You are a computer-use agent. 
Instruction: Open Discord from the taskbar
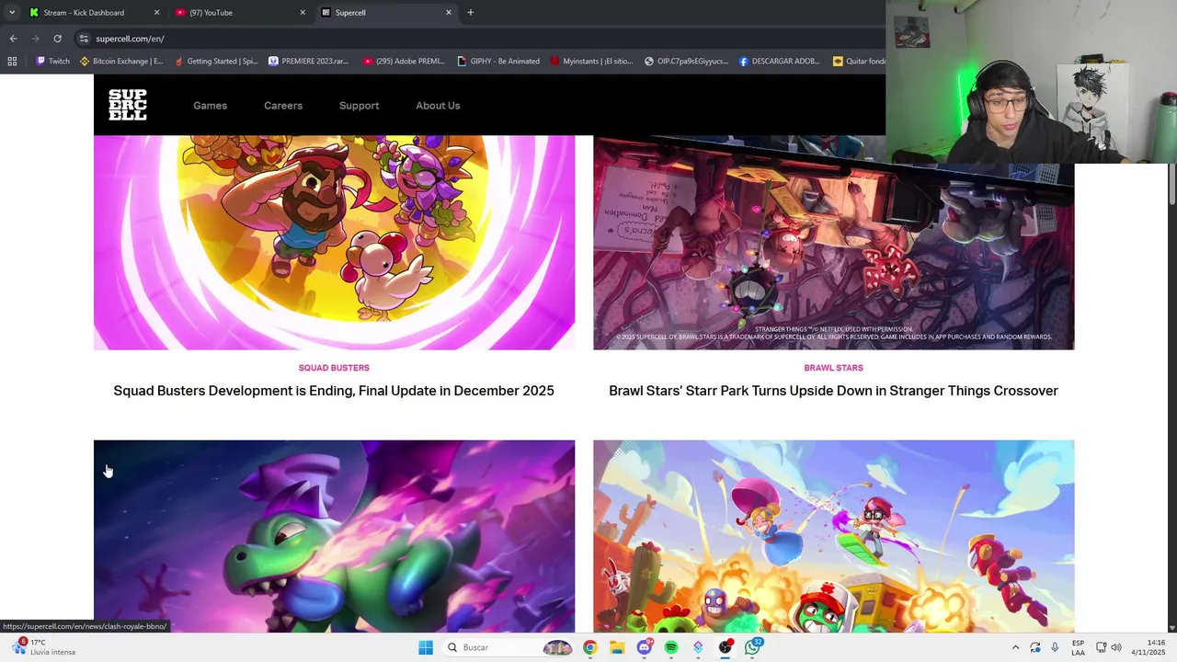tap(645, 647)
